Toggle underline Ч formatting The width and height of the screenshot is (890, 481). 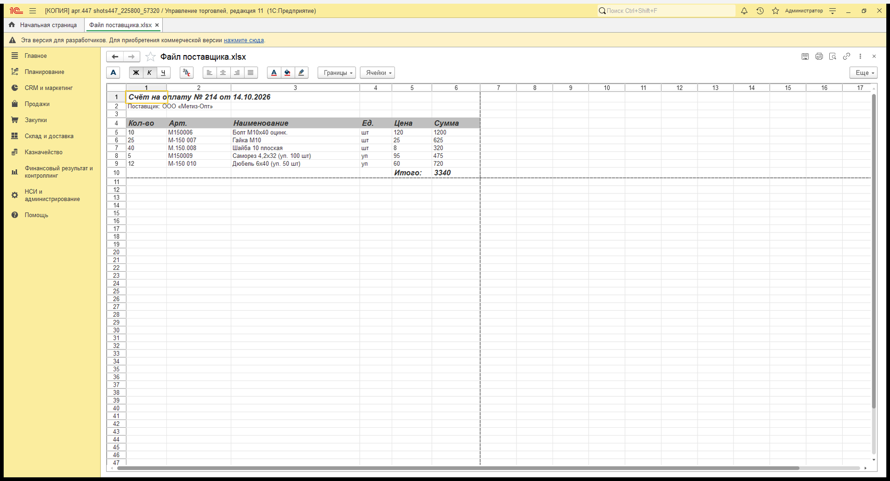(163, 73)
